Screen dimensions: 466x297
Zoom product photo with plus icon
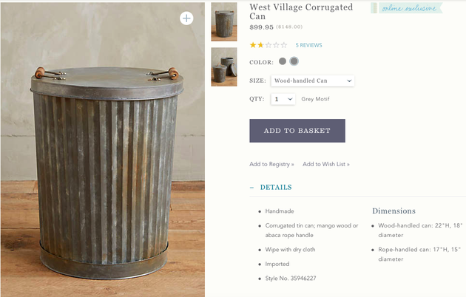186,18
